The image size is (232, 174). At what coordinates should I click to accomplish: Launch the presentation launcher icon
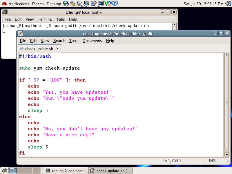86,3
